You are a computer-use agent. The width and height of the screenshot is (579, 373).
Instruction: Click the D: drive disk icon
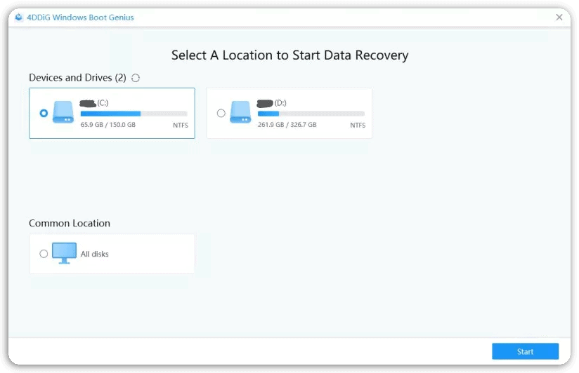click(x=240, y=112)
